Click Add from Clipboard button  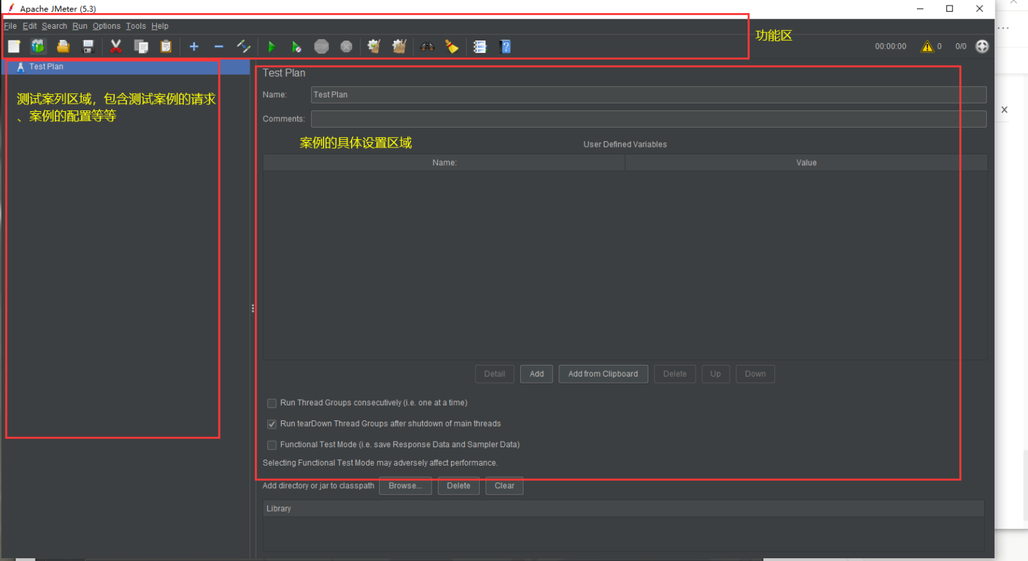click(x=603, y=374)
